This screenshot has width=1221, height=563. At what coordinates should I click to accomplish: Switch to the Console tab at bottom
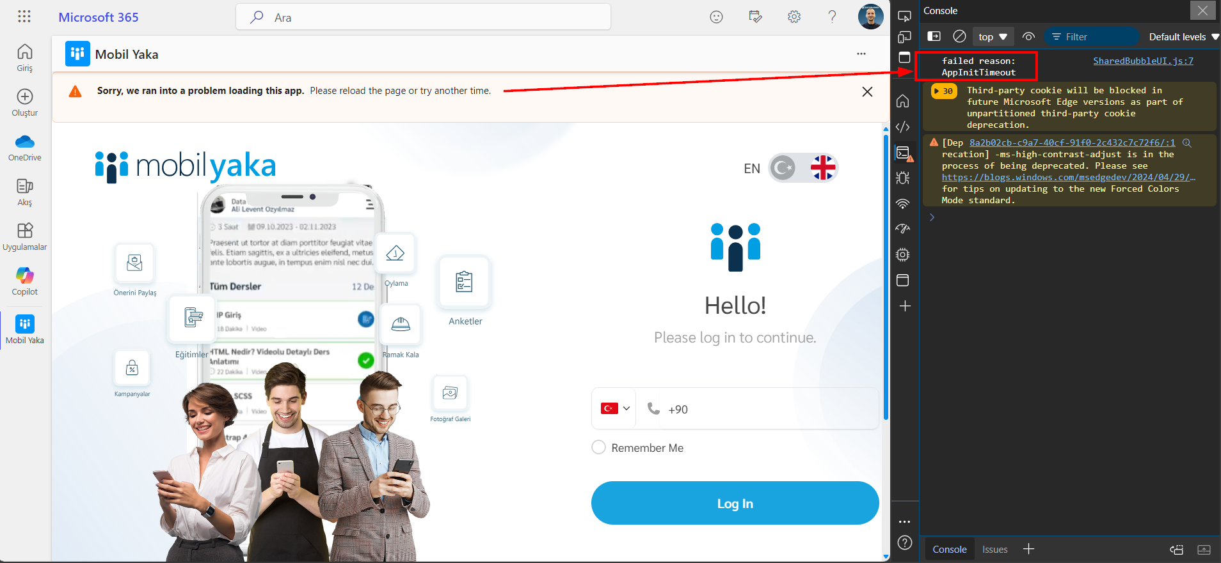click(950, 549)
